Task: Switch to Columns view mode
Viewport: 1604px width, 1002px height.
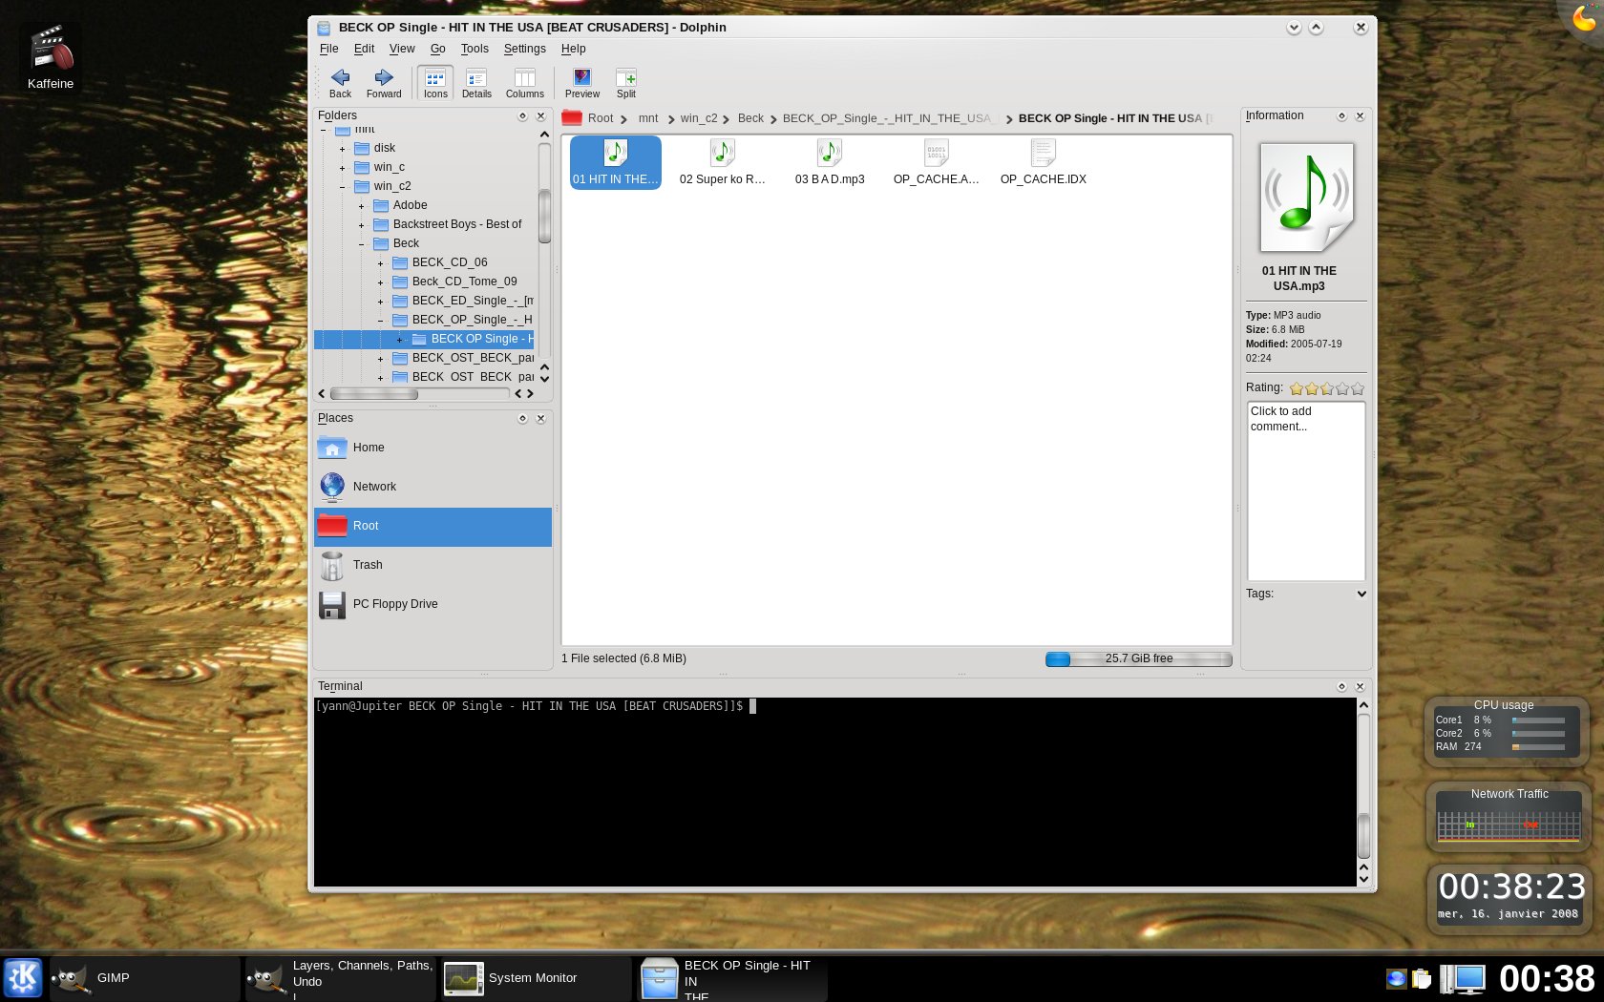Action: pos(524,83)
